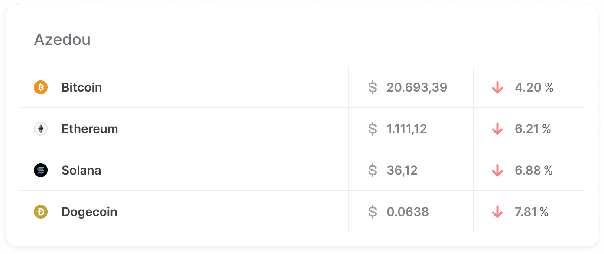Click the red down arrow for Dogecoin
Image resolution: width=604 pixels, height=254 pixels.
(497, 212)
